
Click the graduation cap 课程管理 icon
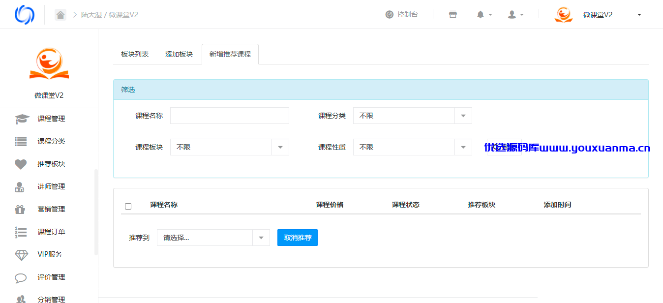coord(22,119)
